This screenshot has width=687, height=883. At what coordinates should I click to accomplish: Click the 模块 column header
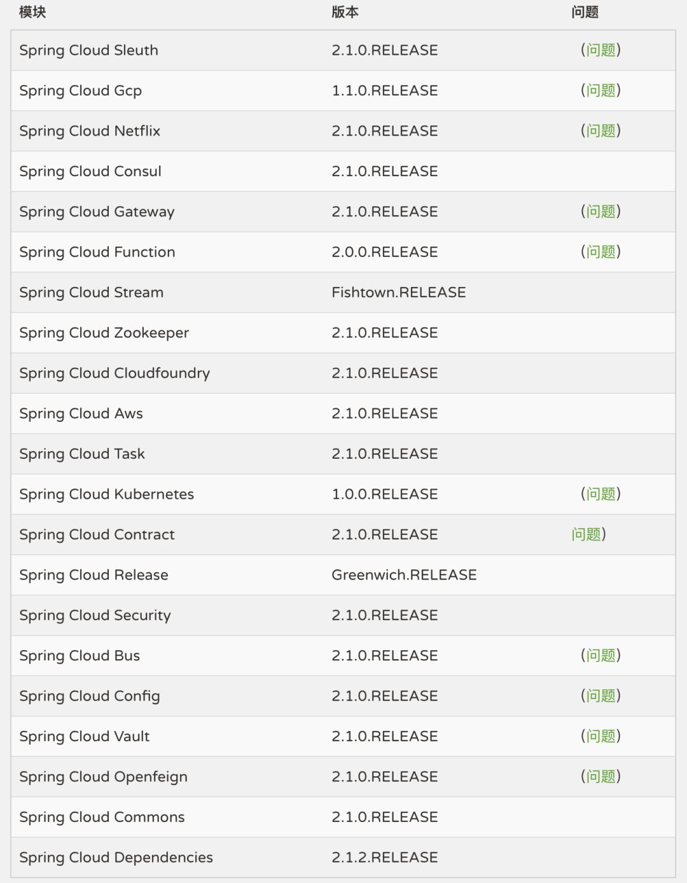pyautogui.click(x=32, y=12)
